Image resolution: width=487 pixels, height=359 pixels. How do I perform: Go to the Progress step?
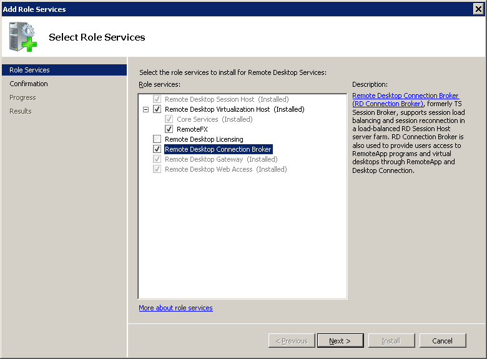[x=22, y=97]
